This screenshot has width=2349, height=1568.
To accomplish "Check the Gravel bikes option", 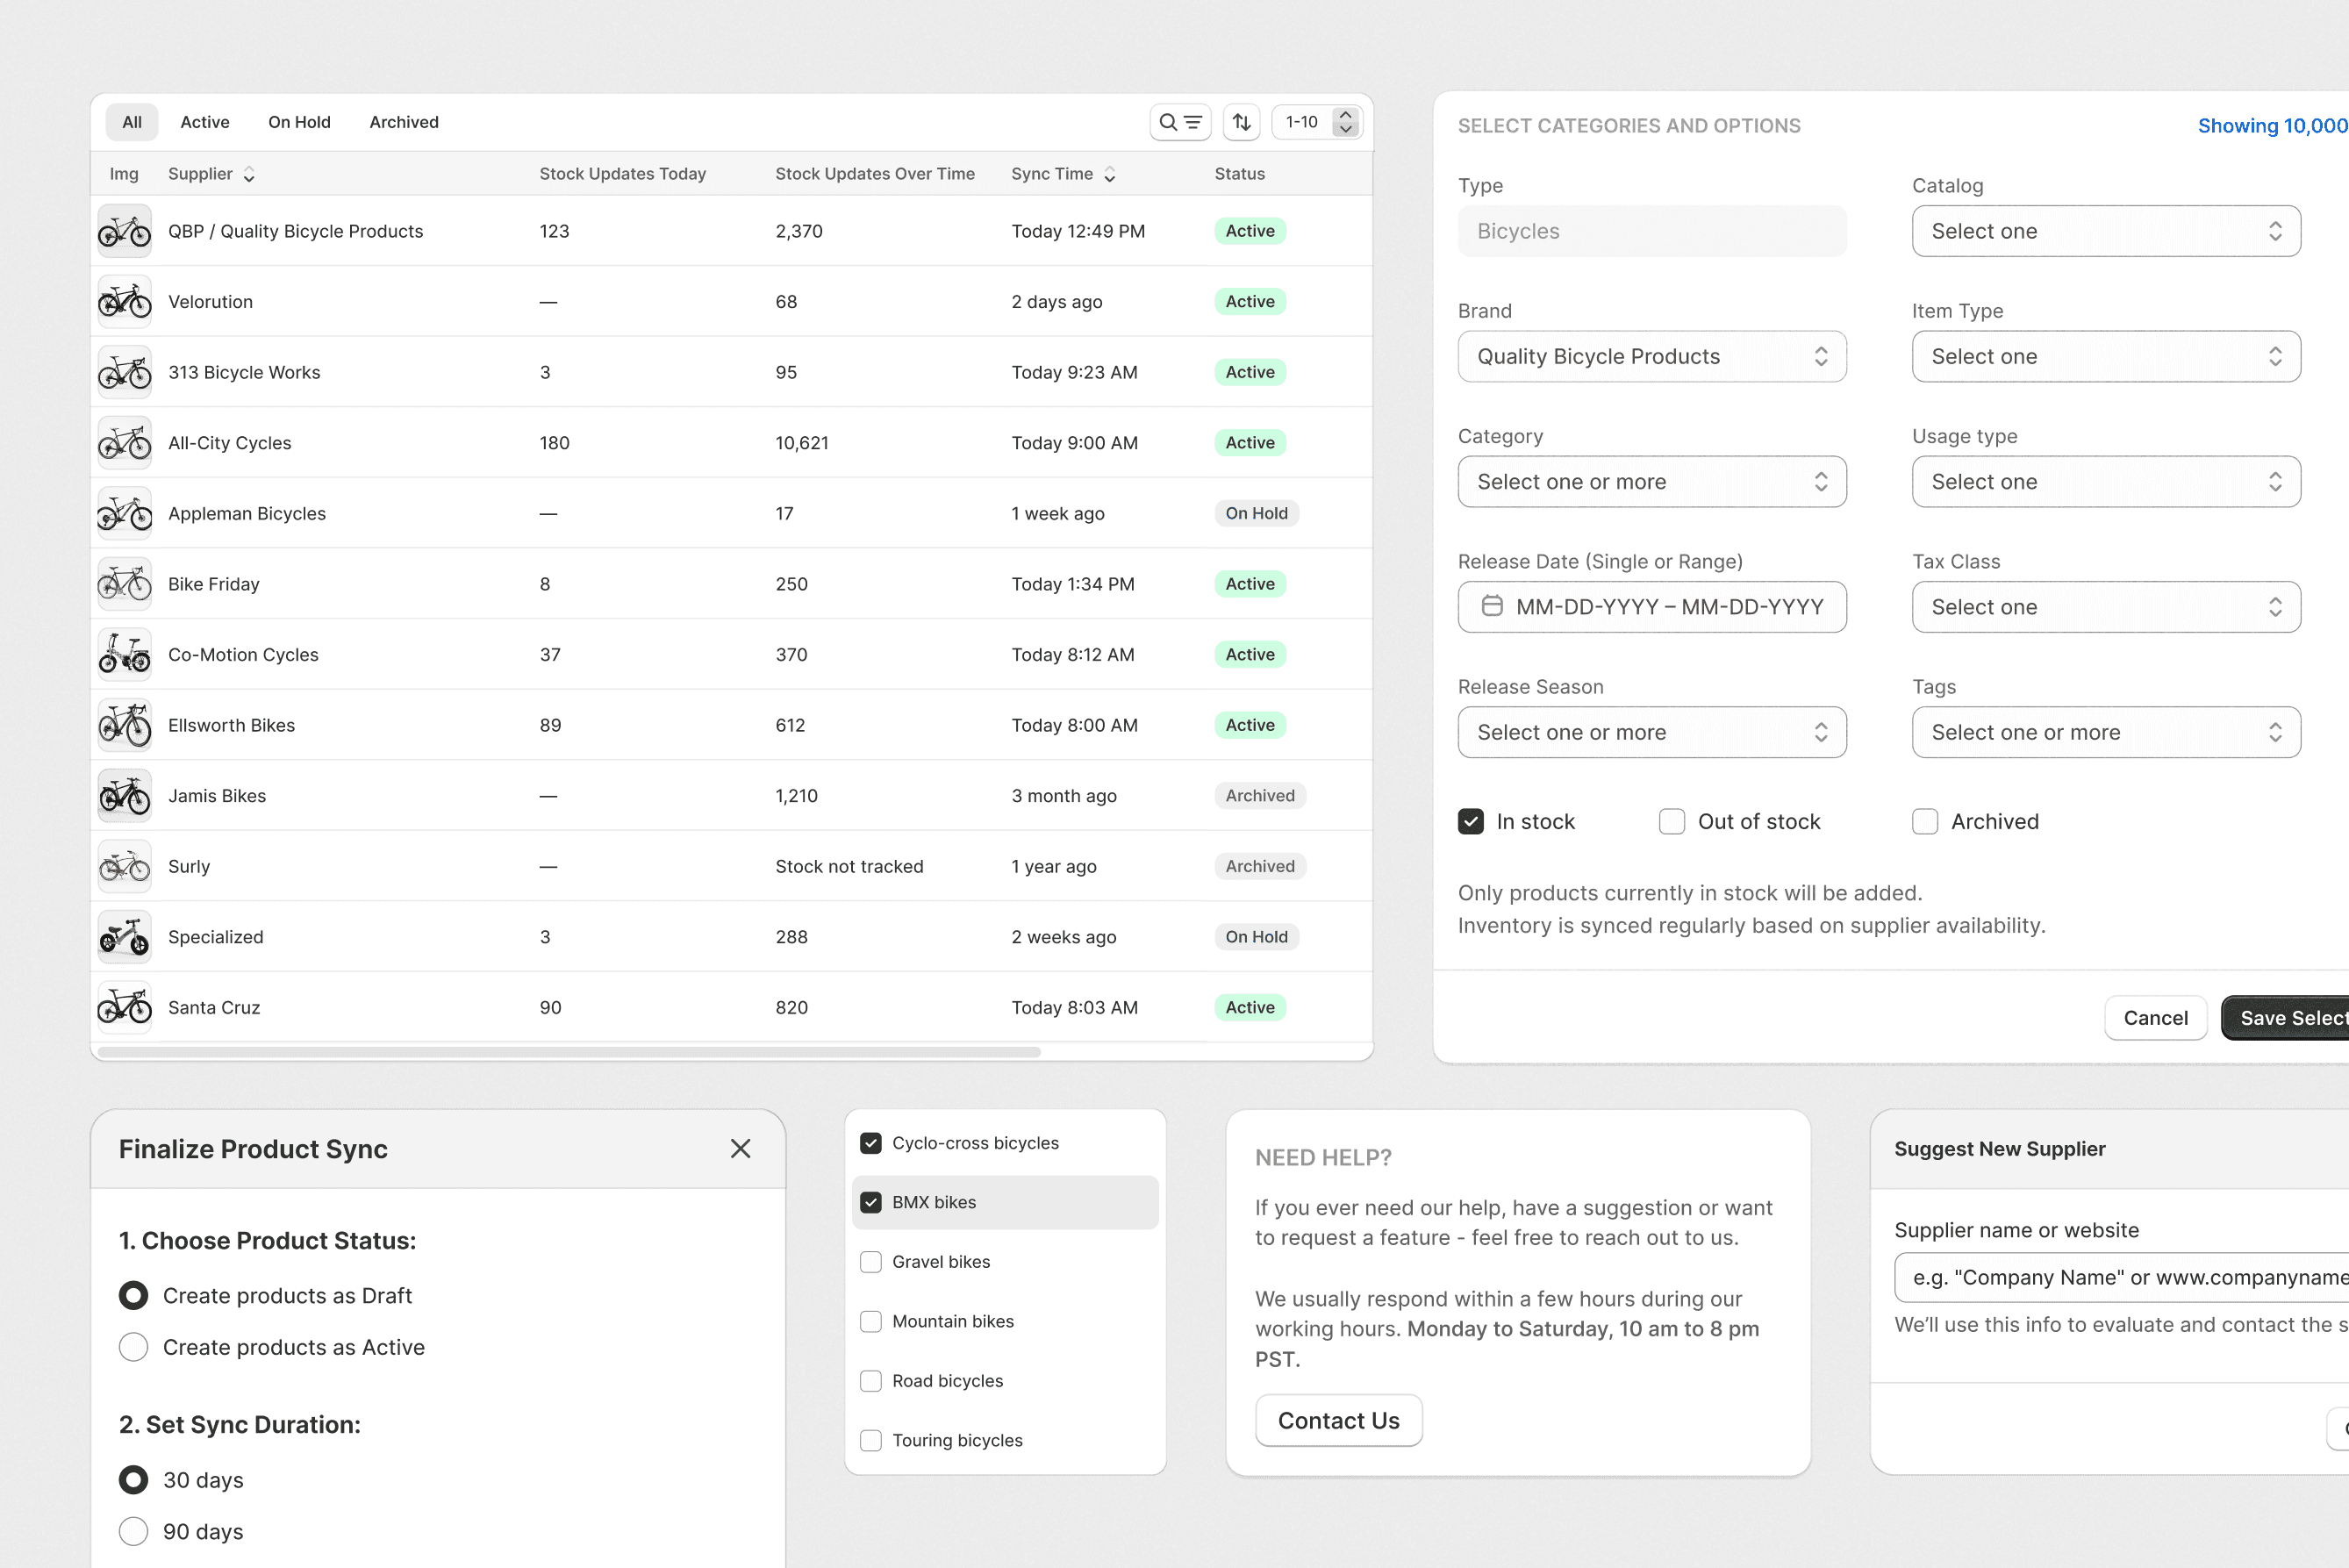I will click(x=871, y=1262).
